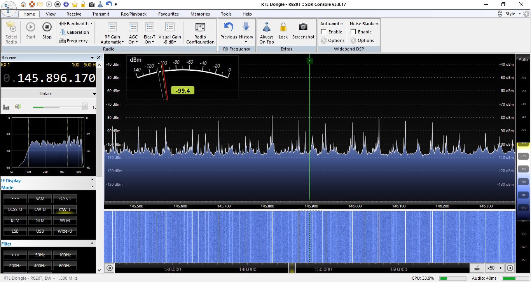Screen dimensions: 531x282
Task: Select LSB mode
Action: pos(15,231)
